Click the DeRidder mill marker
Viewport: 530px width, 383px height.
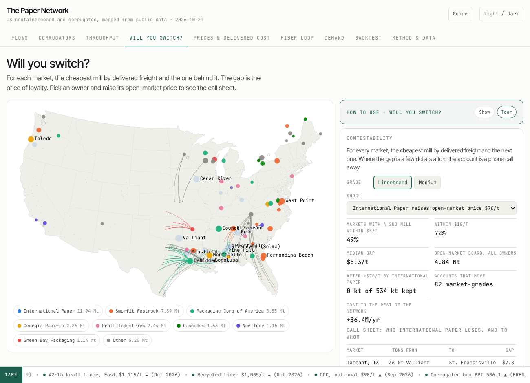coord(190,261)
